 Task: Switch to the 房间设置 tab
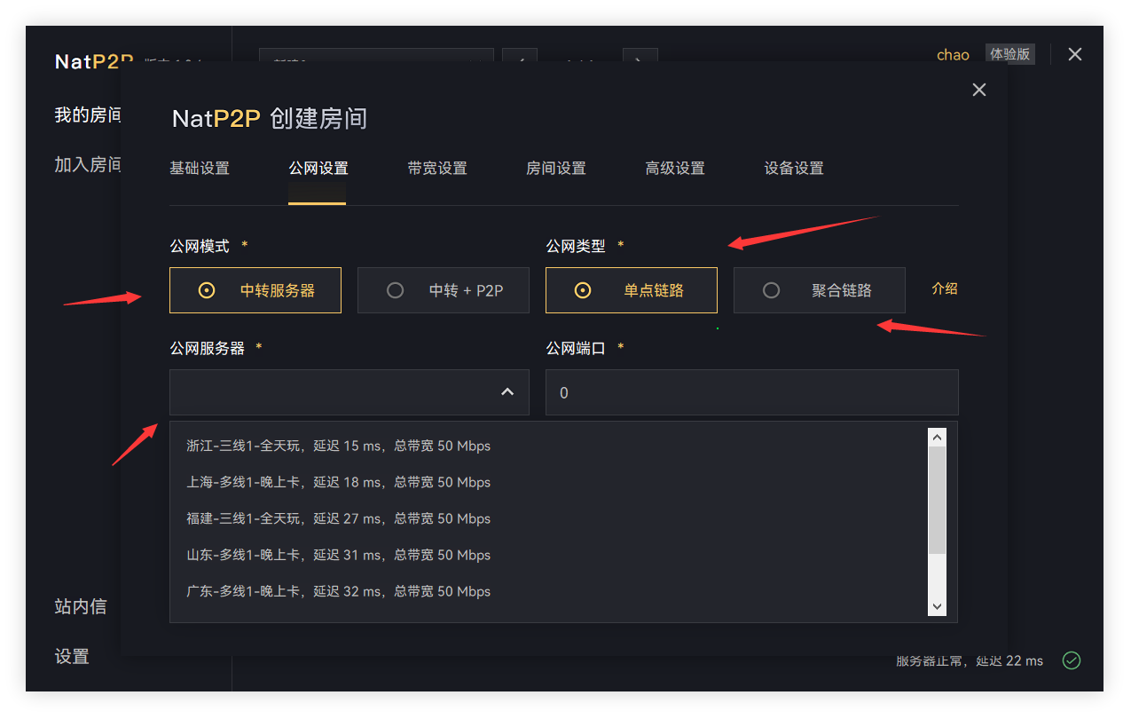[556, 168]
